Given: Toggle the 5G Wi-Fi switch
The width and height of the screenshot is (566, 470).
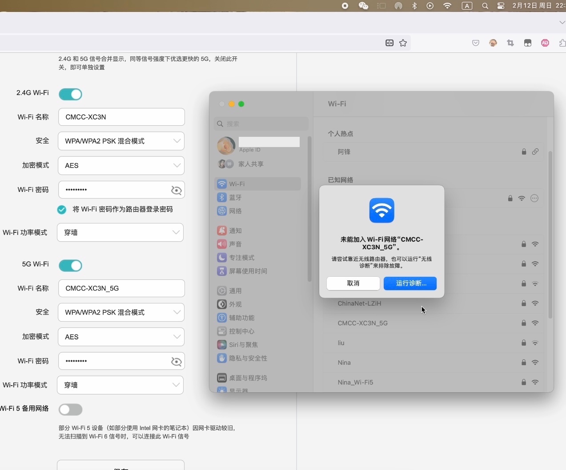Looking at the screenshot, I should [70, 266].
